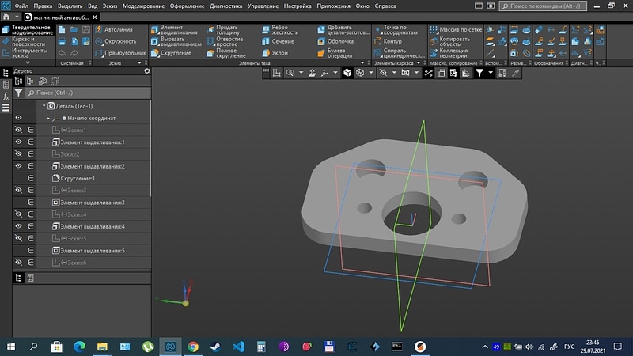This screenshot has height=356, width=633.
Task: Open Коллекция геометрии tool
Action: tap(449, 53)
